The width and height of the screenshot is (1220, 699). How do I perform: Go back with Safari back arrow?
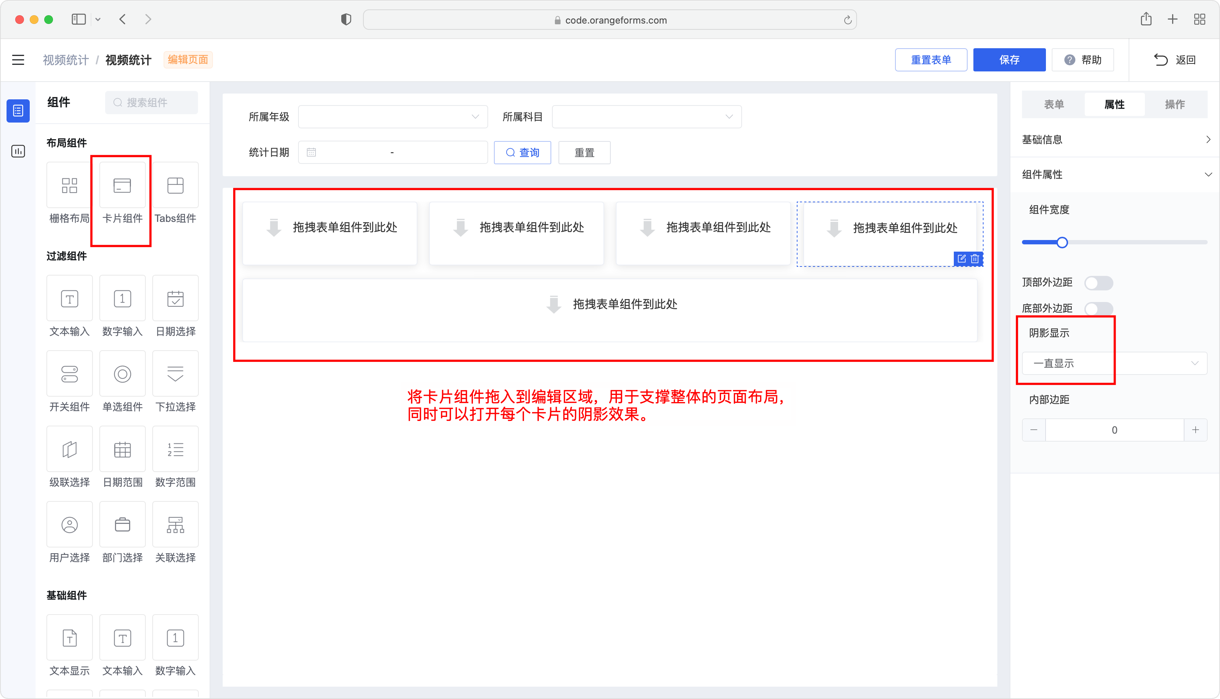pos(123,19)
